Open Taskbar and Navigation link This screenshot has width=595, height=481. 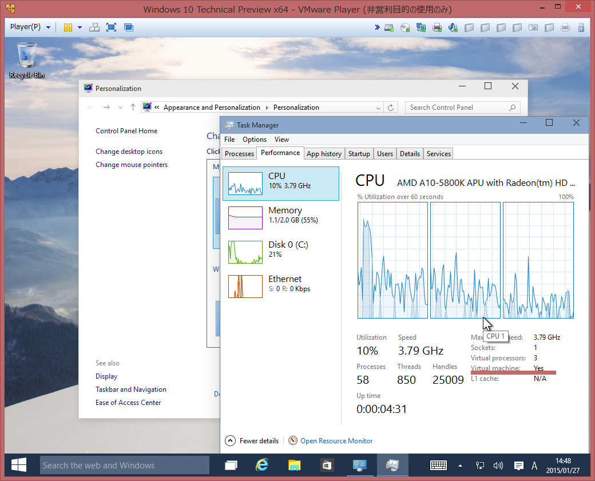click(131, 389)
